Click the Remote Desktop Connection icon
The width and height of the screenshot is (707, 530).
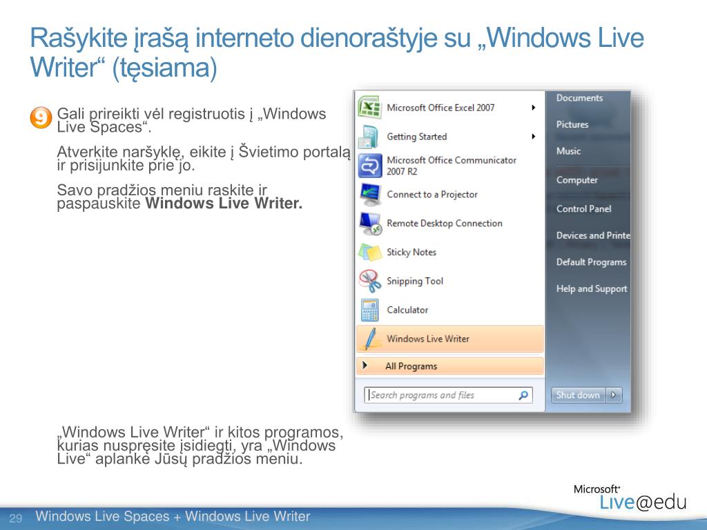(x=370, y=223)
